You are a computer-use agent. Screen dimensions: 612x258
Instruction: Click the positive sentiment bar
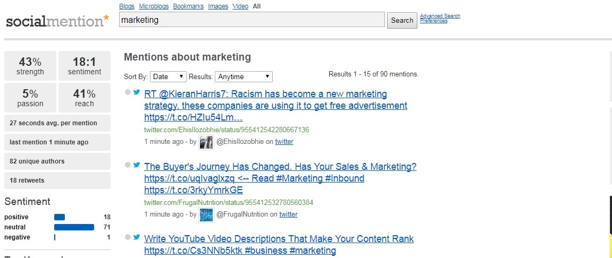(x=60, y=217)
